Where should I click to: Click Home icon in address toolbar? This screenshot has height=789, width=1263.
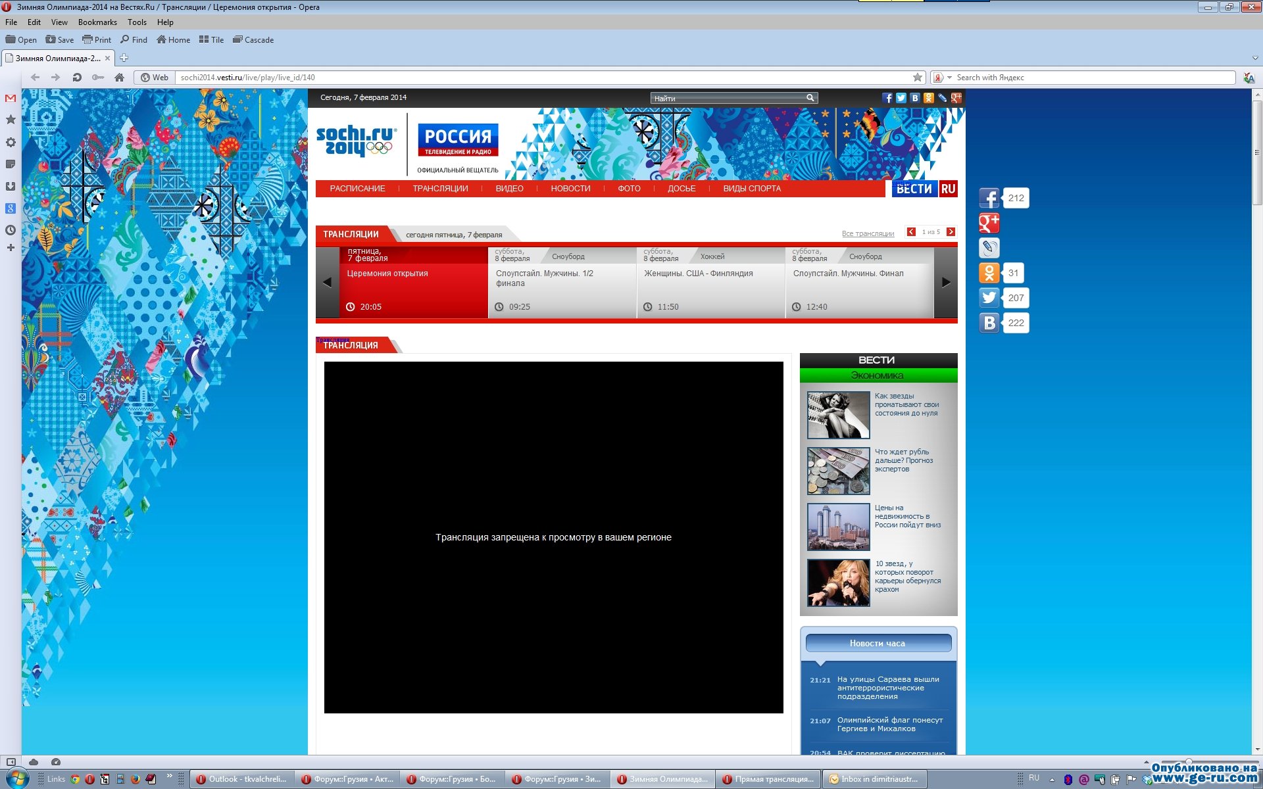119,78
